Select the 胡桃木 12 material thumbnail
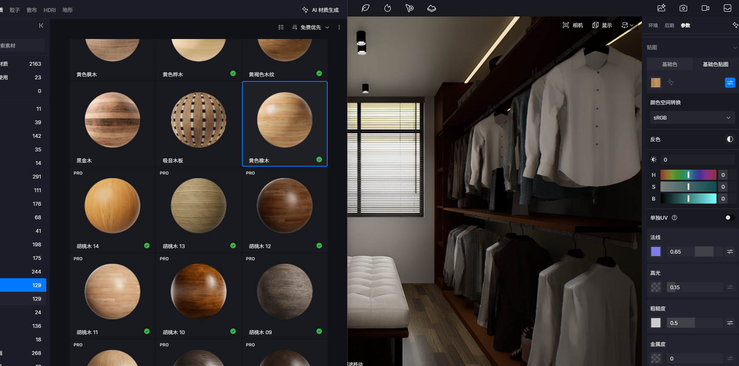Image resolution: width=739 pixels, height=366 pixels. tap(284, 206)
